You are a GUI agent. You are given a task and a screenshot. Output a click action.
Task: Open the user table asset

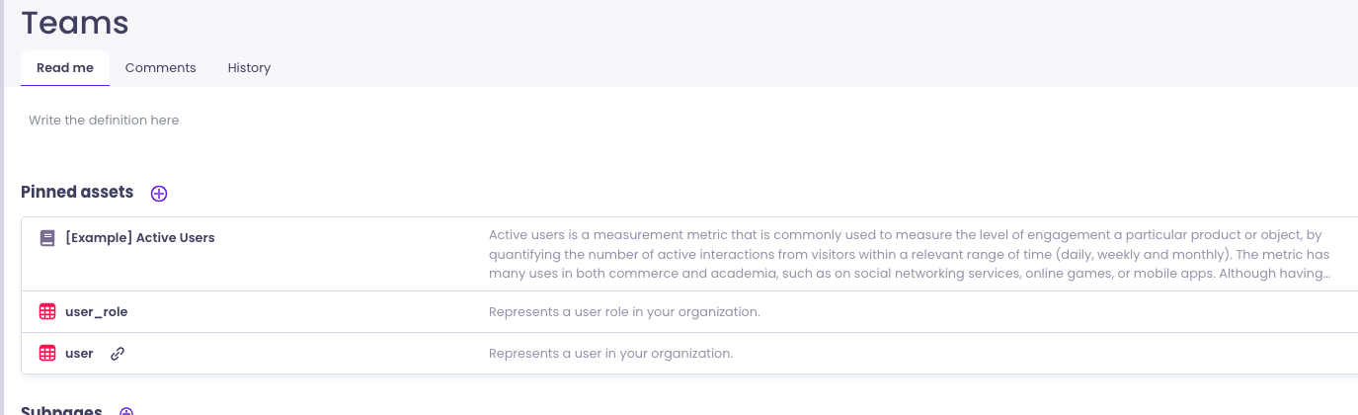[x=79, y=354]
